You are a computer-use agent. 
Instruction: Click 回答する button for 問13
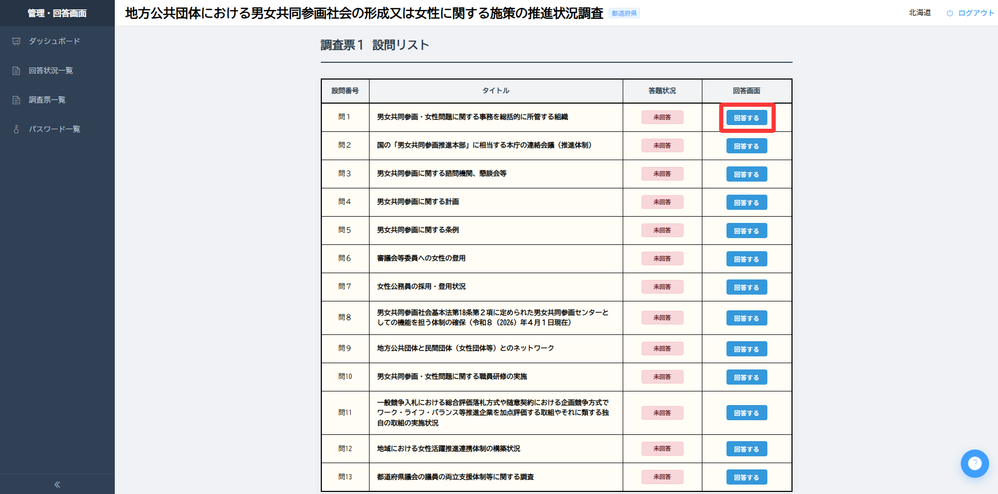pos(746,477)
